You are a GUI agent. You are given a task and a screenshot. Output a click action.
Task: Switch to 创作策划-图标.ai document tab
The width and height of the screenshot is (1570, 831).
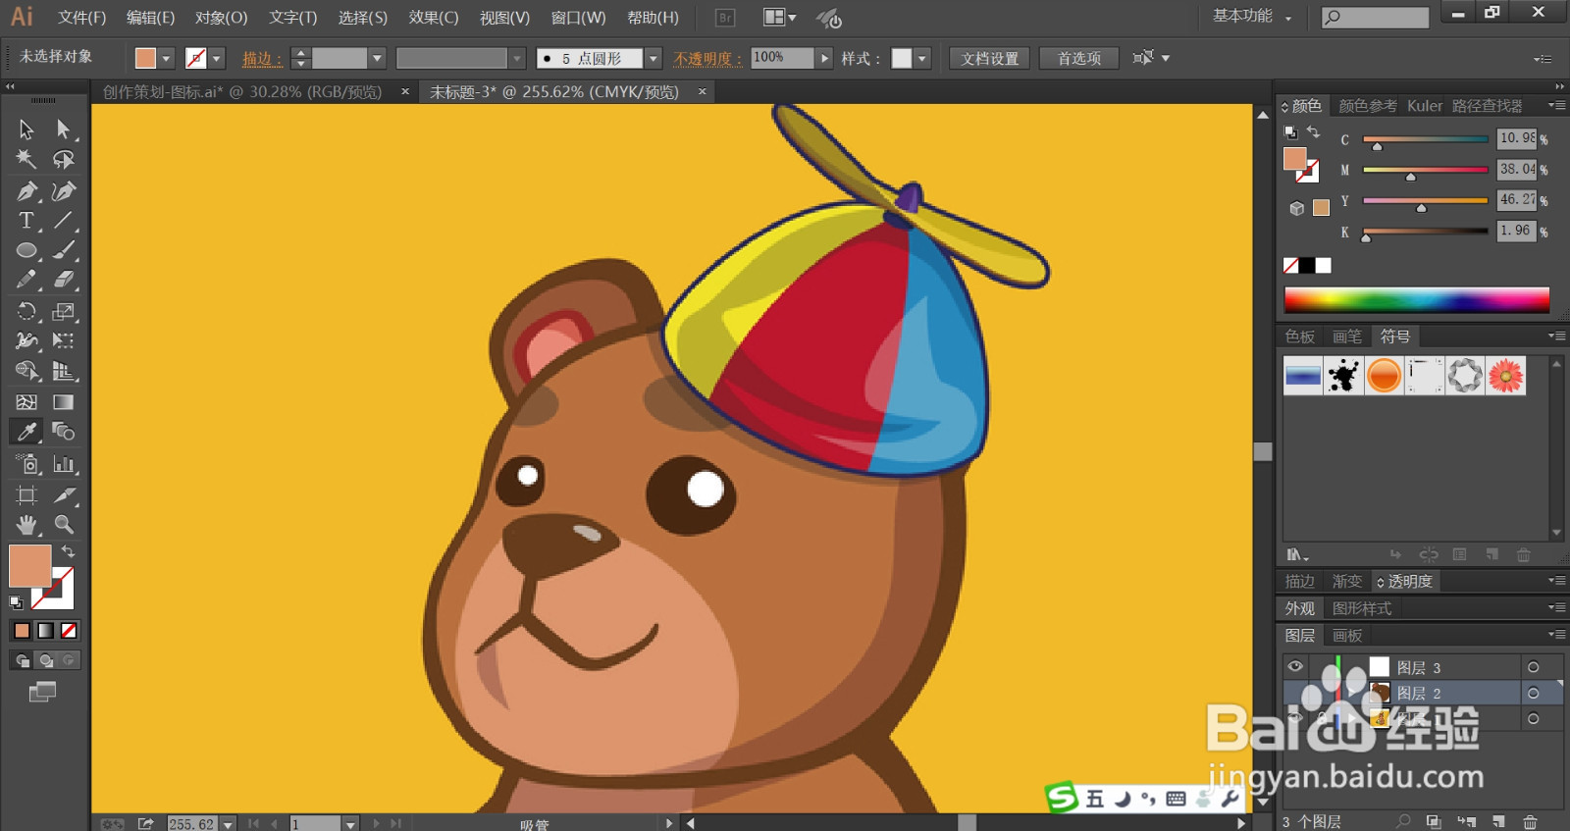[x=242, y=91]
